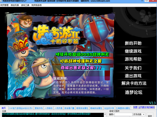Screen dimensions: 157x117
Task: Switch to the 复制存档 tab
Action: [x=39, y=108]
